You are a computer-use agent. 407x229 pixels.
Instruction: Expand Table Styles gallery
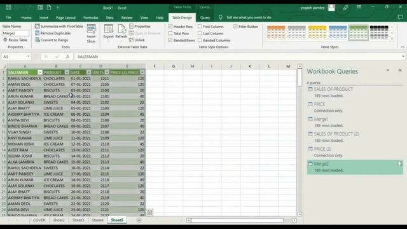(x=392, y=39)
